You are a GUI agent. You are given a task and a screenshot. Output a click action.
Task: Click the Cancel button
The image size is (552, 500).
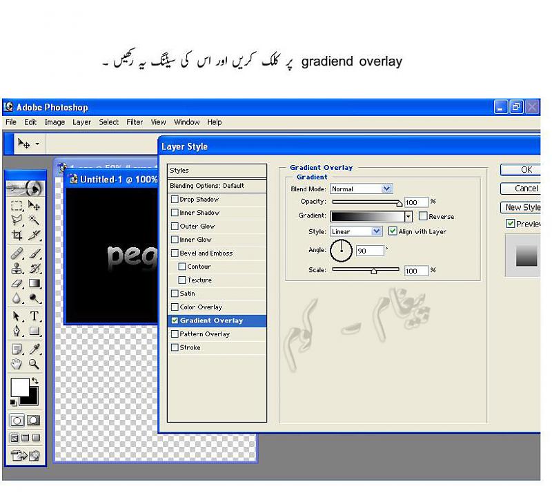click(526, 189)
